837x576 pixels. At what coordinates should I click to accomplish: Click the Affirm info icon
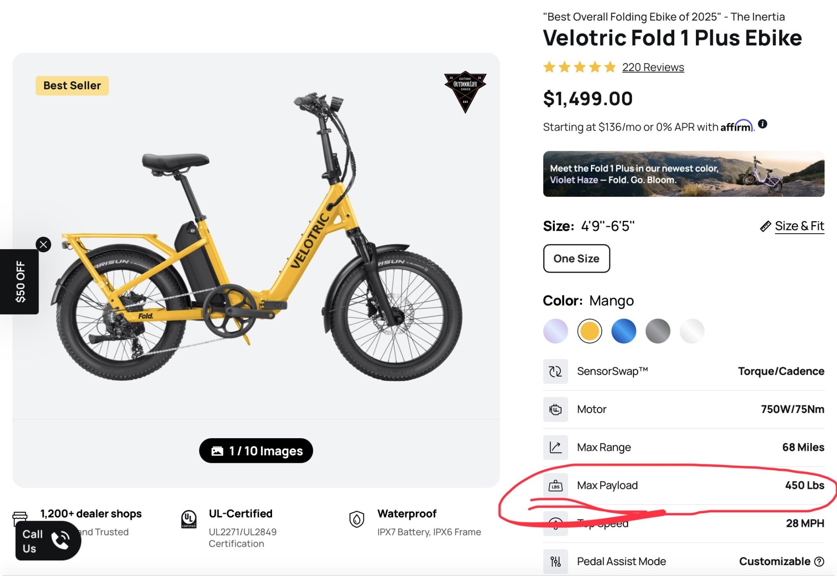point(763,124)
